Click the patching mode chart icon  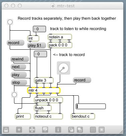click(45, 130)
